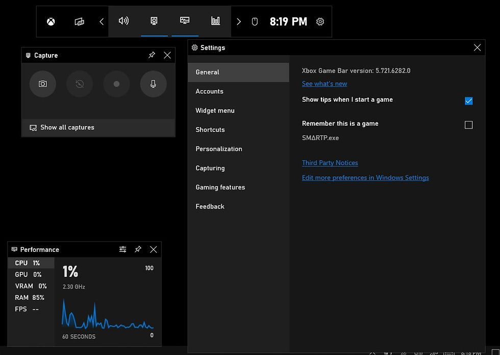The height and width of the screenshot is (355, 500).
Task: Select the RAM metric in Performance
Action: pyautogui.click(x=31, y=297)
